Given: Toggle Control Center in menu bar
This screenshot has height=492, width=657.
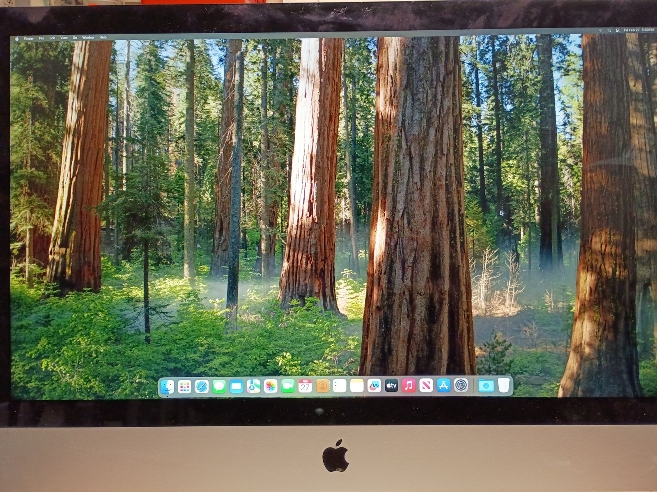Looking at the screenshot, I should 617,30.
